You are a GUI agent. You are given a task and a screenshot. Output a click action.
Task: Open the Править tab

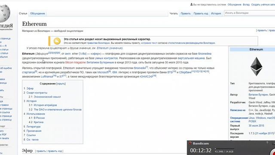(186, 13)
